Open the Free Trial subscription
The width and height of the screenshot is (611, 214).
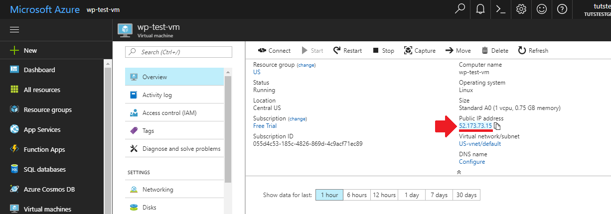point(265,126)
